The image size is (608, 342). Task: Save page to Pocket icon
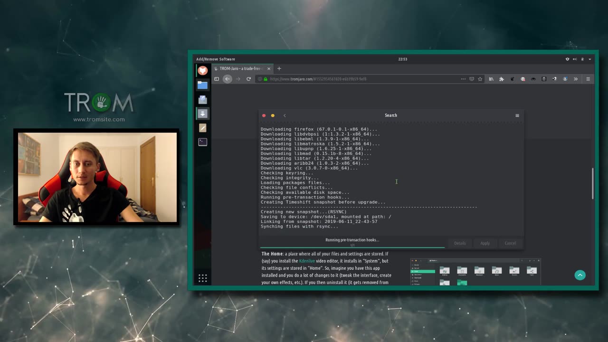point(472,79)
